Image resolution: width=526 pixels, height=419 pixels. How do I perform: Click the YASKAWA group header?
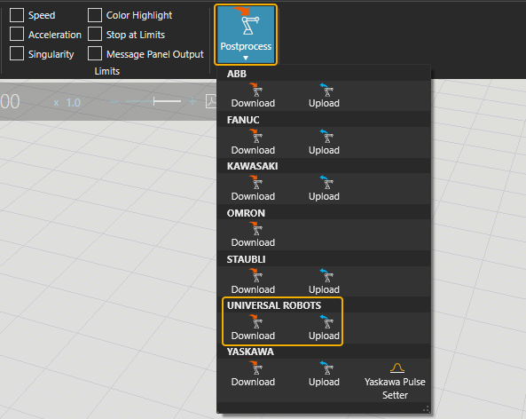click(250, 352)
